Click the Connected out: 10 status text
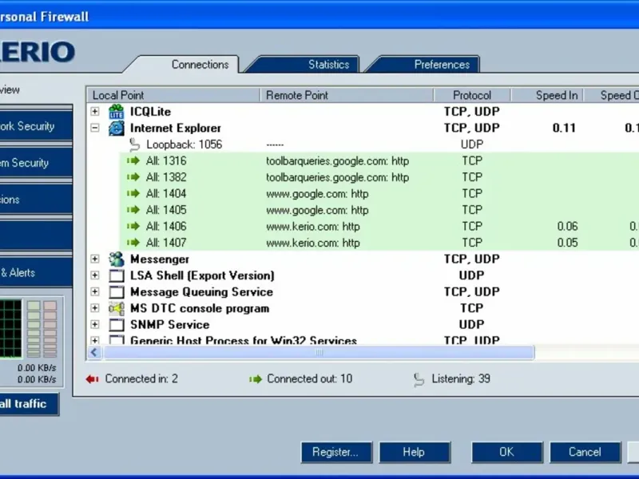Screen dimensions: 639x479 (309, 378)
